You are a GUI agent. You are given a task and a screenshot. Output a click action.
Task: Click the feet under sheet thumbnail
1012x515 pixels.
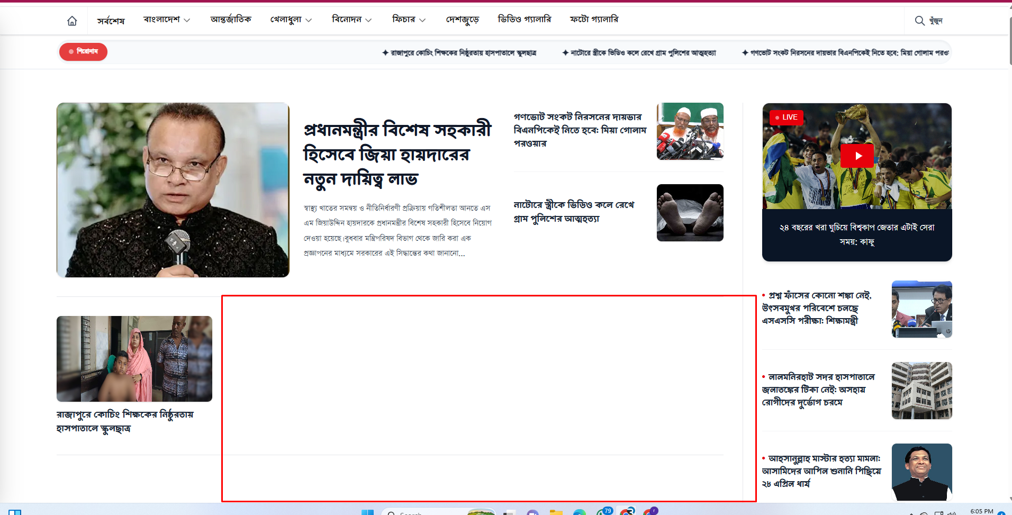[690, 213]
